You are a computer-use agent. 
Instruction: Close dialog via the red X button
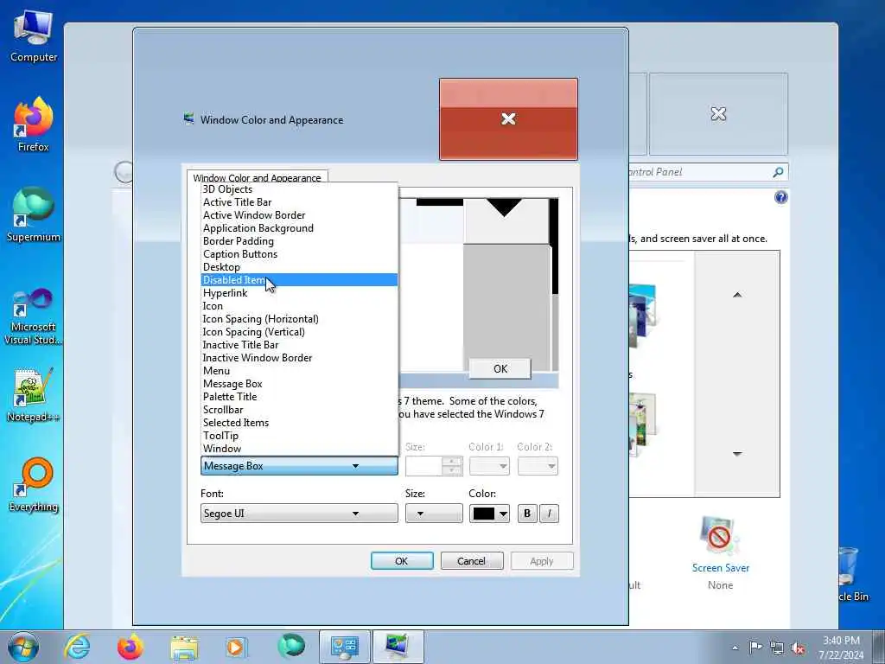click(508, 119)
